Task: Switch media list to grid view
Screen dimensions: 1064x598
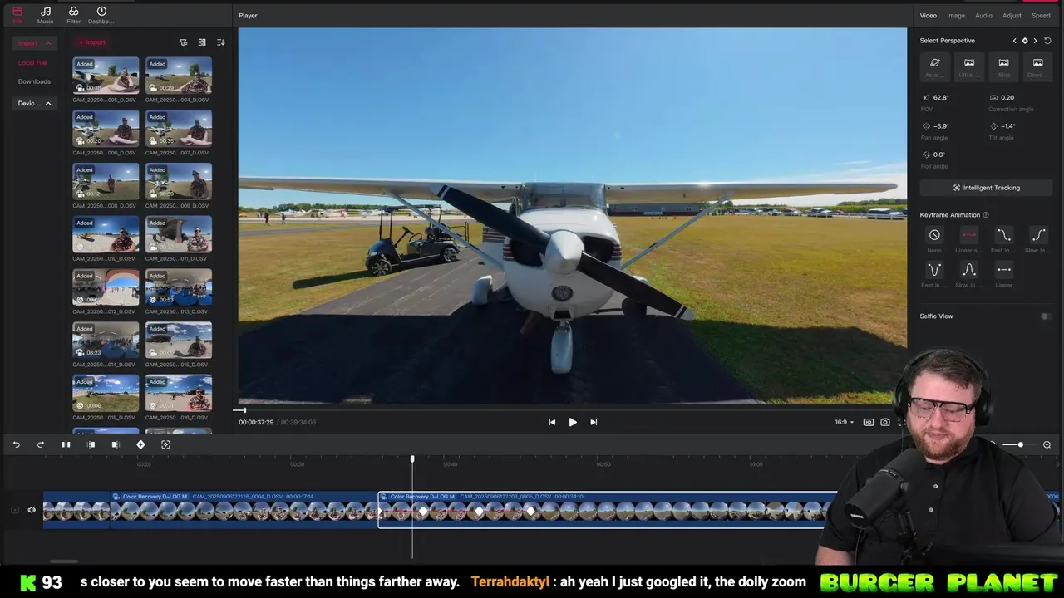Action: pos(202,42)
